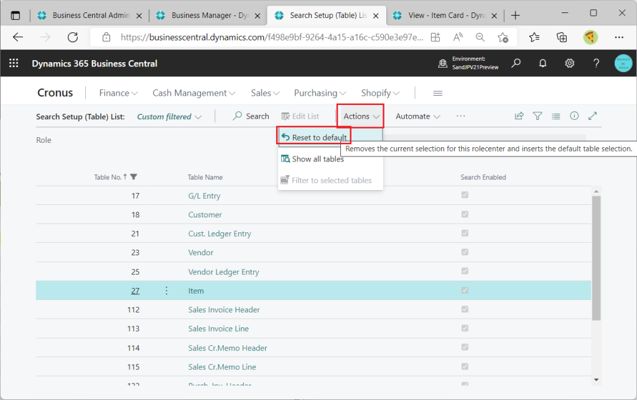Refresh the browser page

click(73, 37)
